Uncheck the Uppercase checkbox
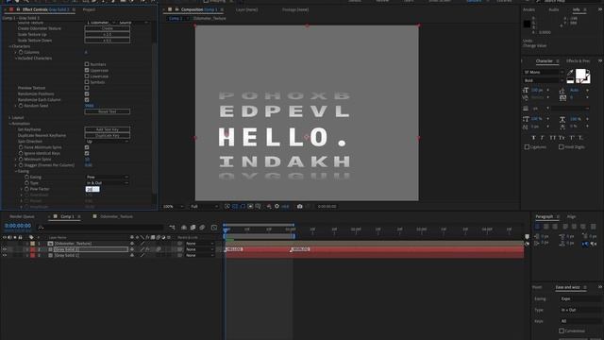The width and height of the screenshot is (604, 340). tap(87, 70)
